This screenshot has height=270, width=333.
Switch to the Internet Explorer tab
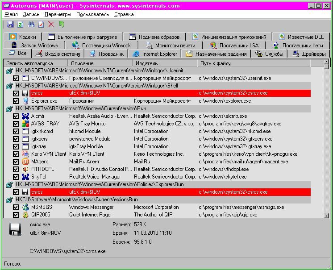pos(154,54)
